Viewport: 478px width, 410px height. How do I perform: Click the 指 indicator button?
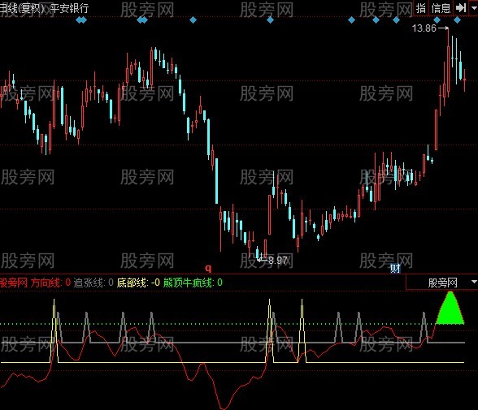coord(421,7)
